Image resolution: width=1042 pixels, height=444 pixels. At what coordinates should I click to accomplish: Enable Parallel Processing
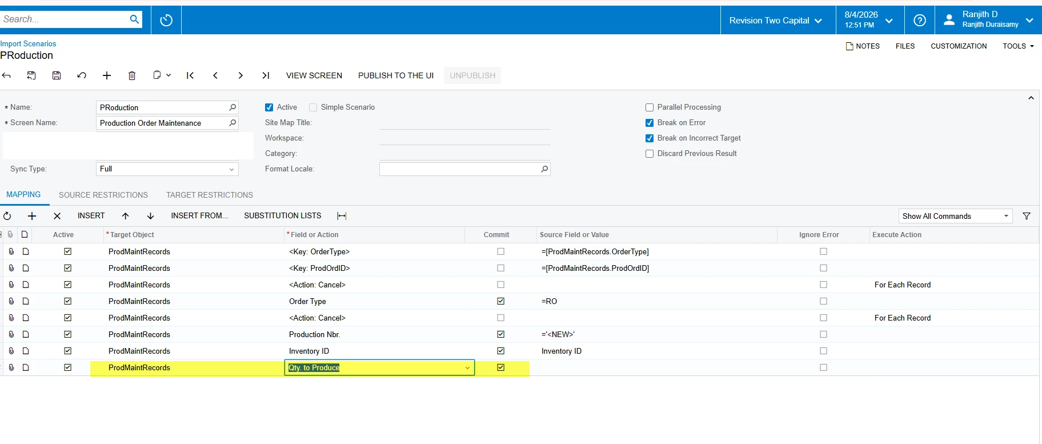pyautogui.click(x=650, y=107)
